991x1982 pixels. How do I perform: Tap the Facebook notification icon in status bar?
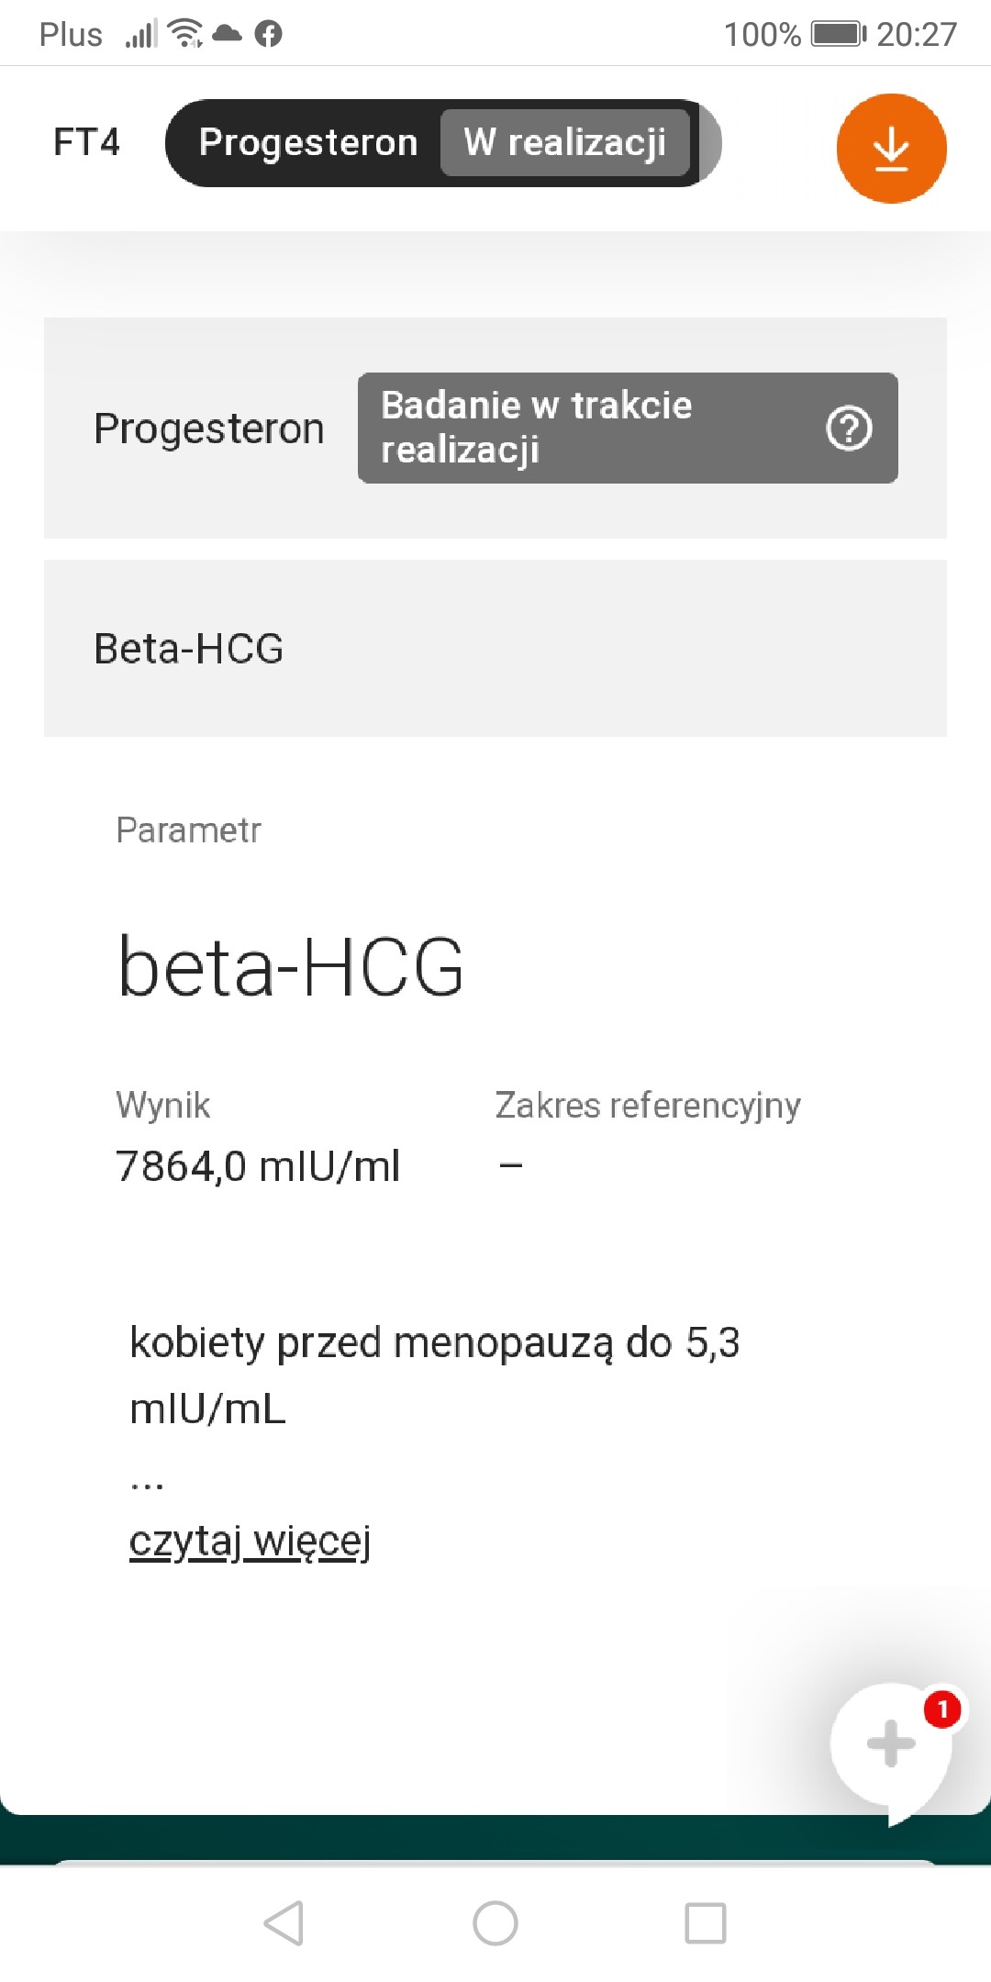(268, 35)
